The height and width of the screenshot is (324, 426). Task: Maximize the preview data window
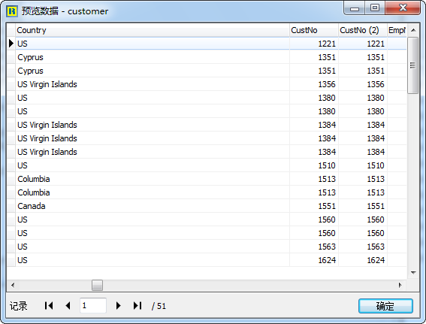click(375, 8)
